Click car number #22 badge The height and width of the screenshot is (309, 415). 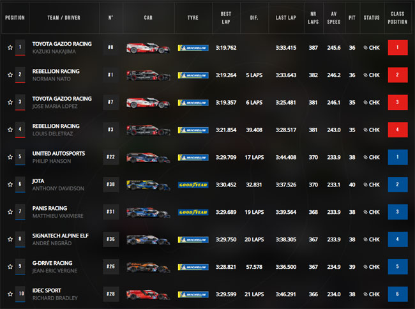[111, 157]
